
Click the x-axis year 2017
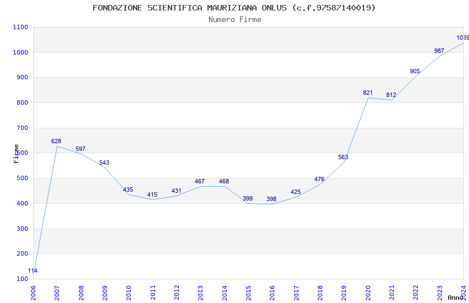point(296,293)
